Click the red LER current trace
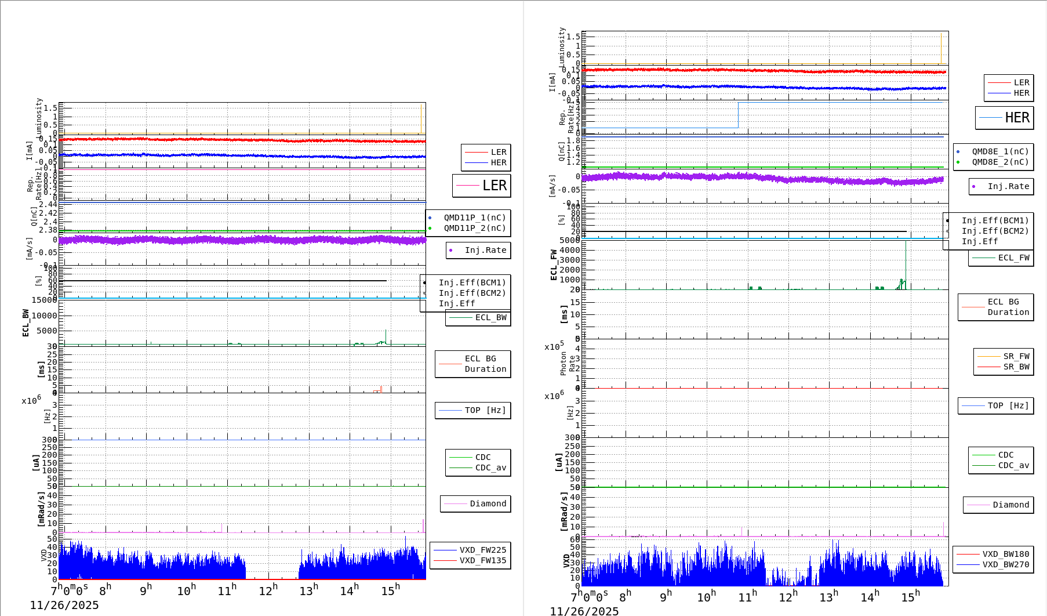The height and width of the screenshot is (616, 1047). pyautogui.click(x=232, y=140)
